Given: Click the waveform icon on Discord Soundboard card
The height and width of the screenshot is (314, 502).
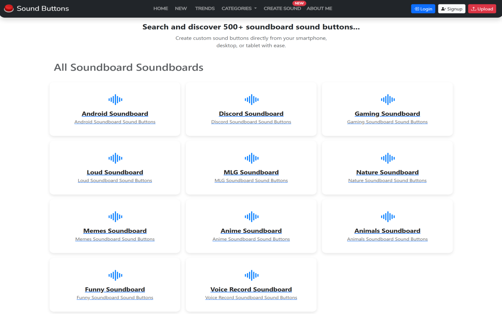Looking at the screenshot, I should pos(251,99).
